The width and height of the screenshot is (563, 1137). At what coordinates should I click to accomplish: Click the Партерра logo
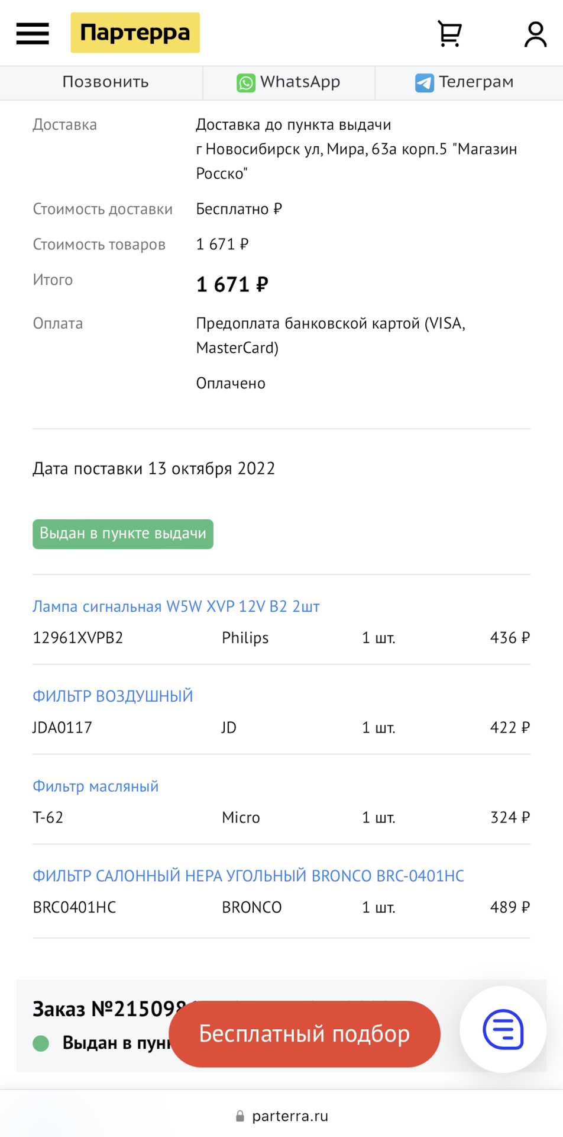pos(135,33)
